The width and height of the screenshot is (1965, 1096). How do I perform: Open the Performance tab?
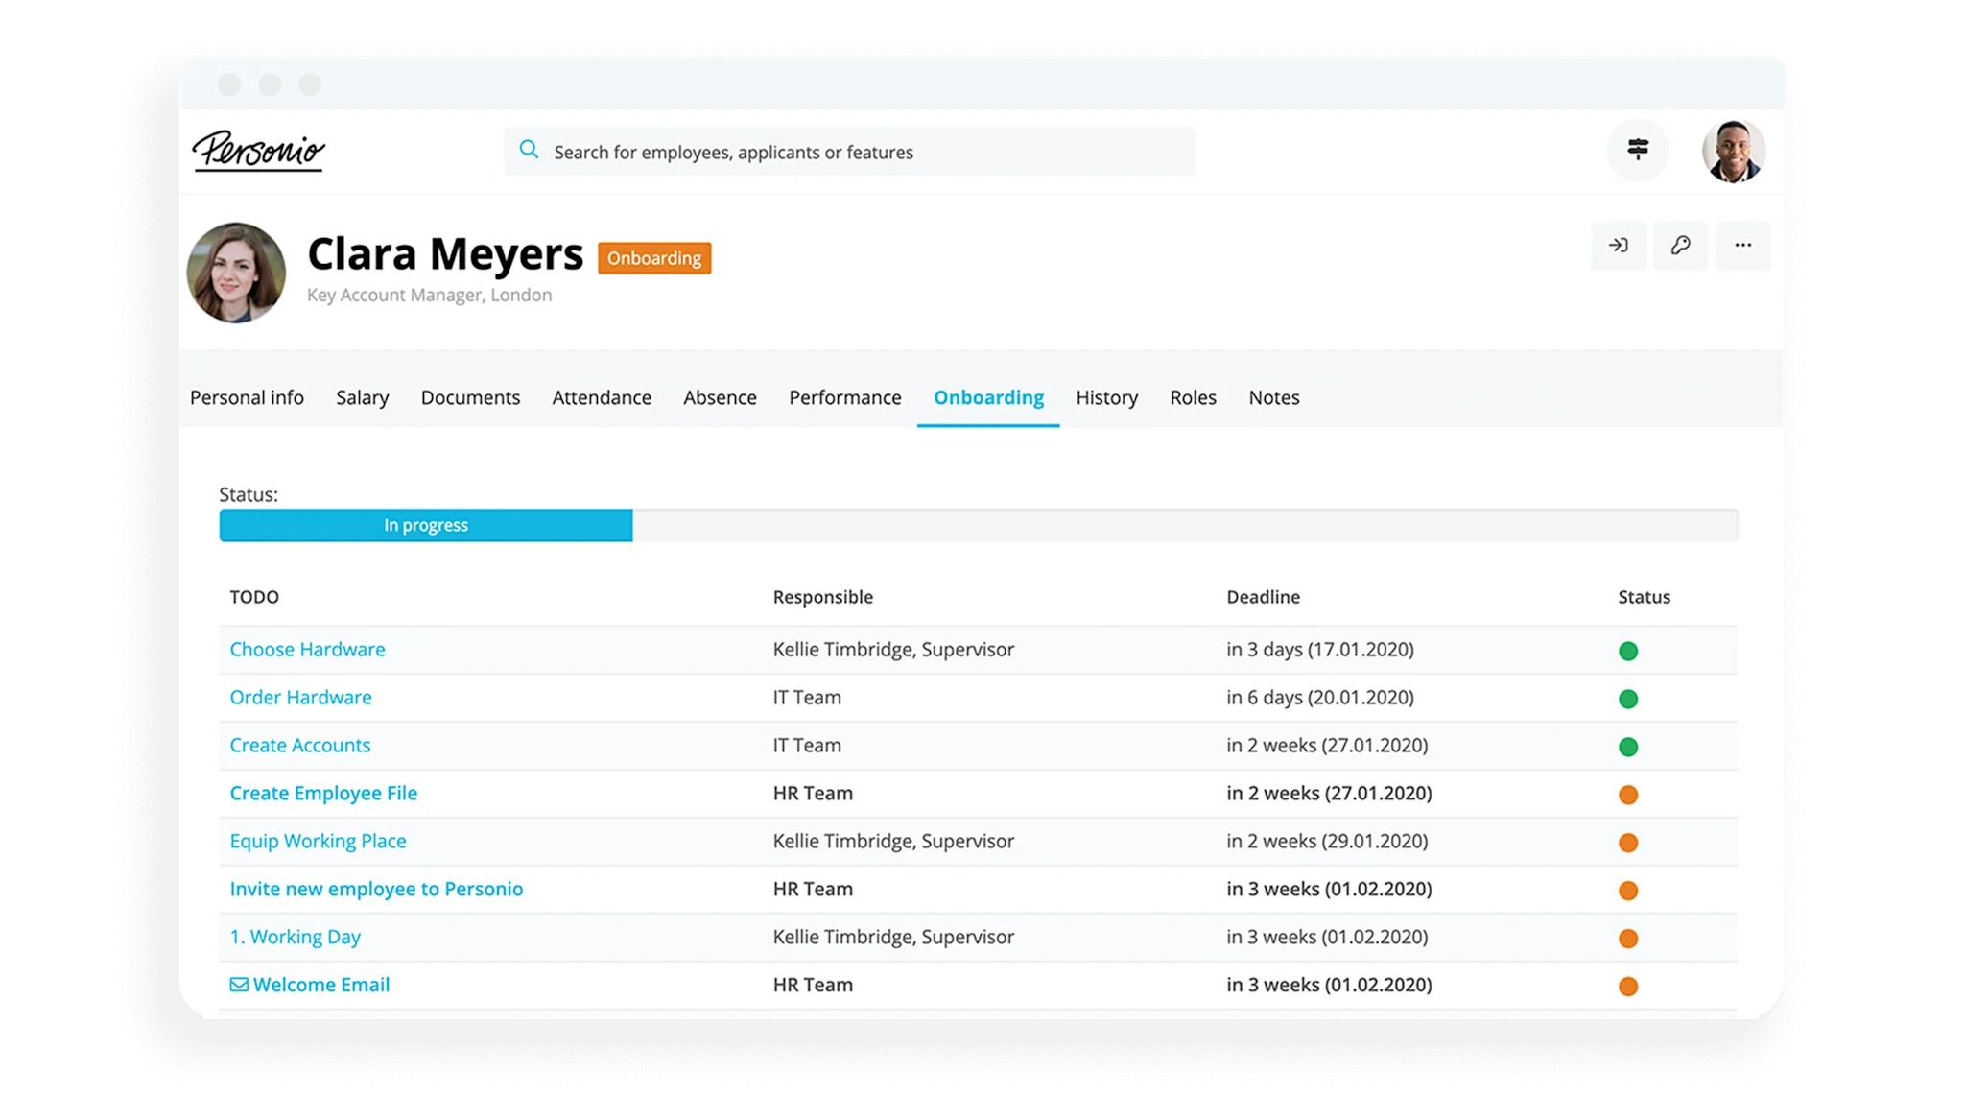click(844, 397)
